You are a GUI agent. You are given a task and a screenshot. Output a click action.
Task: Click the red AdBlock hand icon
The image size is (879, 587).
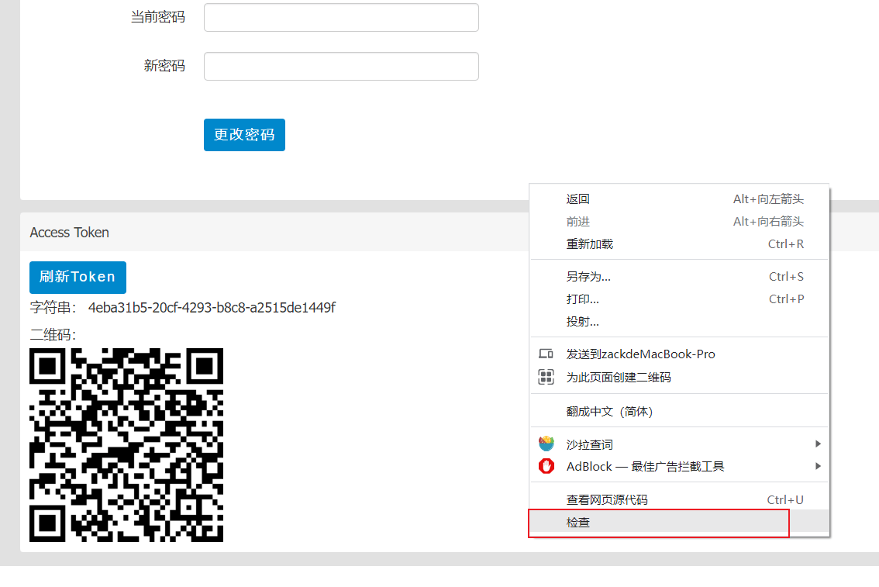546,466
